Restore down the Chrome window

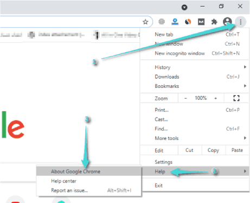click(x=221, y=7)
